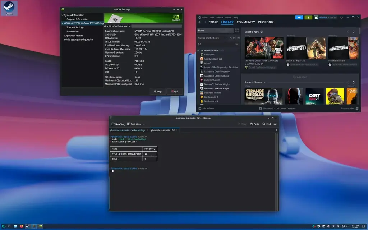This screenshot has height=230, width=368.
Task: Open Bluetooth tray icon
Action: tap(333, 226)
